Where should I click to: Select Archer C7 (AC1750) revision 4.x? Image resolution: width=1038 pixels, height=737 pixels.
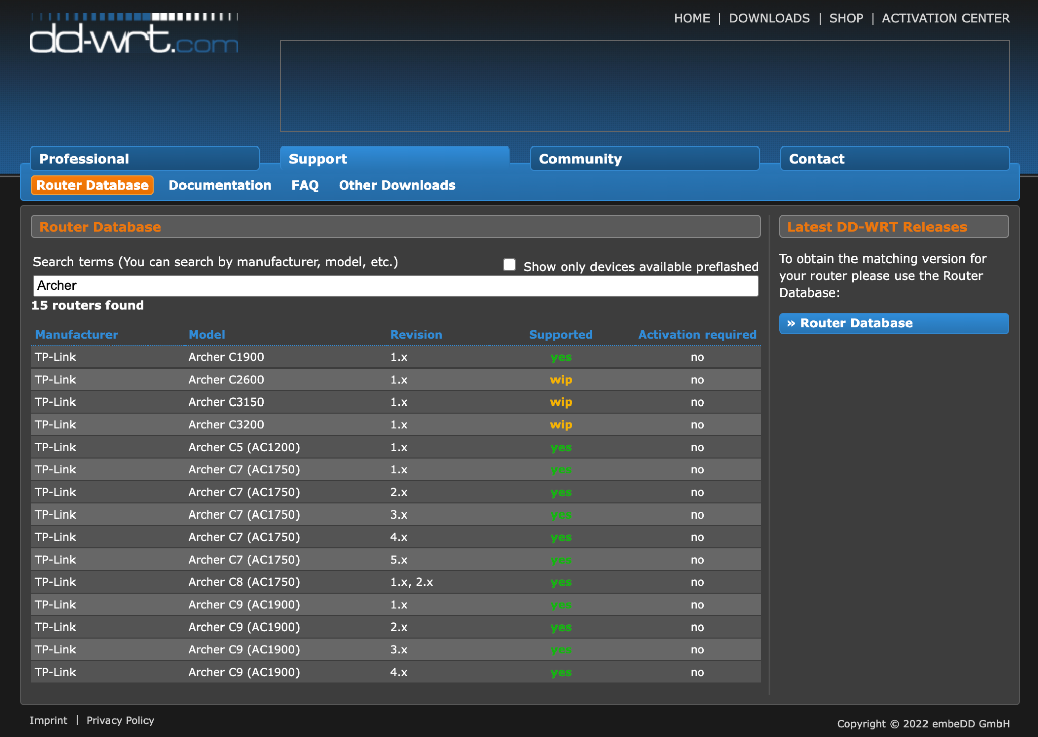(396, 537)
